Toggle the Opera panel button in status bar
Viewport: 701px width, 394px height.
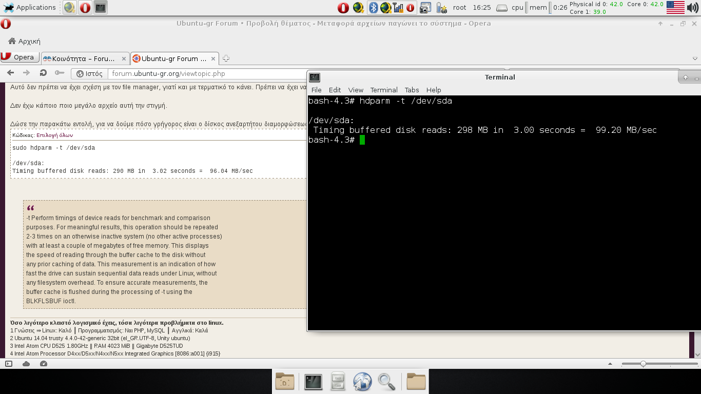pos(9,364)
